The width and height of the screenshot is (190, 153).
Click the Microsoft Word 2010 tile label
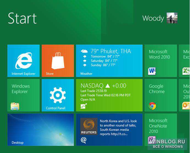[x=159, y=54]
